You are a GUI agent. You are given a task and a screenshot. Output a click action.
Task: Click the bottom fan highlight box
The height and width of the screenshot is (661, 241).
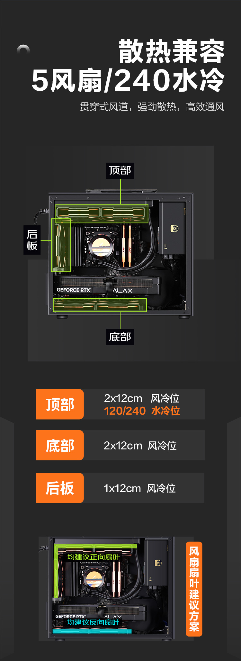tap(100, 305)
